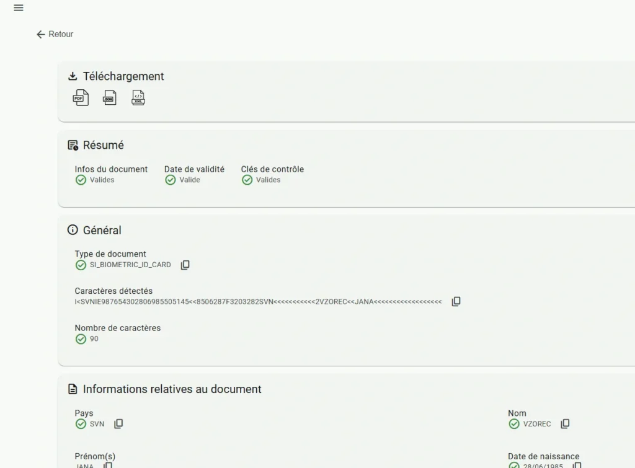
Task: Click the Date de naissance label
Action: point(543,456)
